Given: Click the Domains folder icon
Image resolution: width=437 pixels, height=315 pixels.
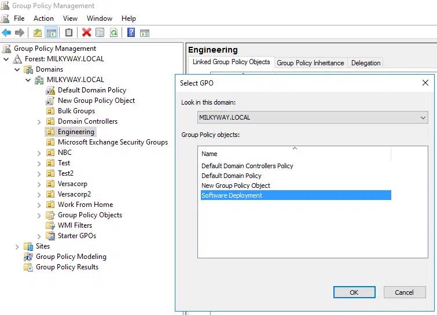Looking at the screenshot, I should point(28,69).
